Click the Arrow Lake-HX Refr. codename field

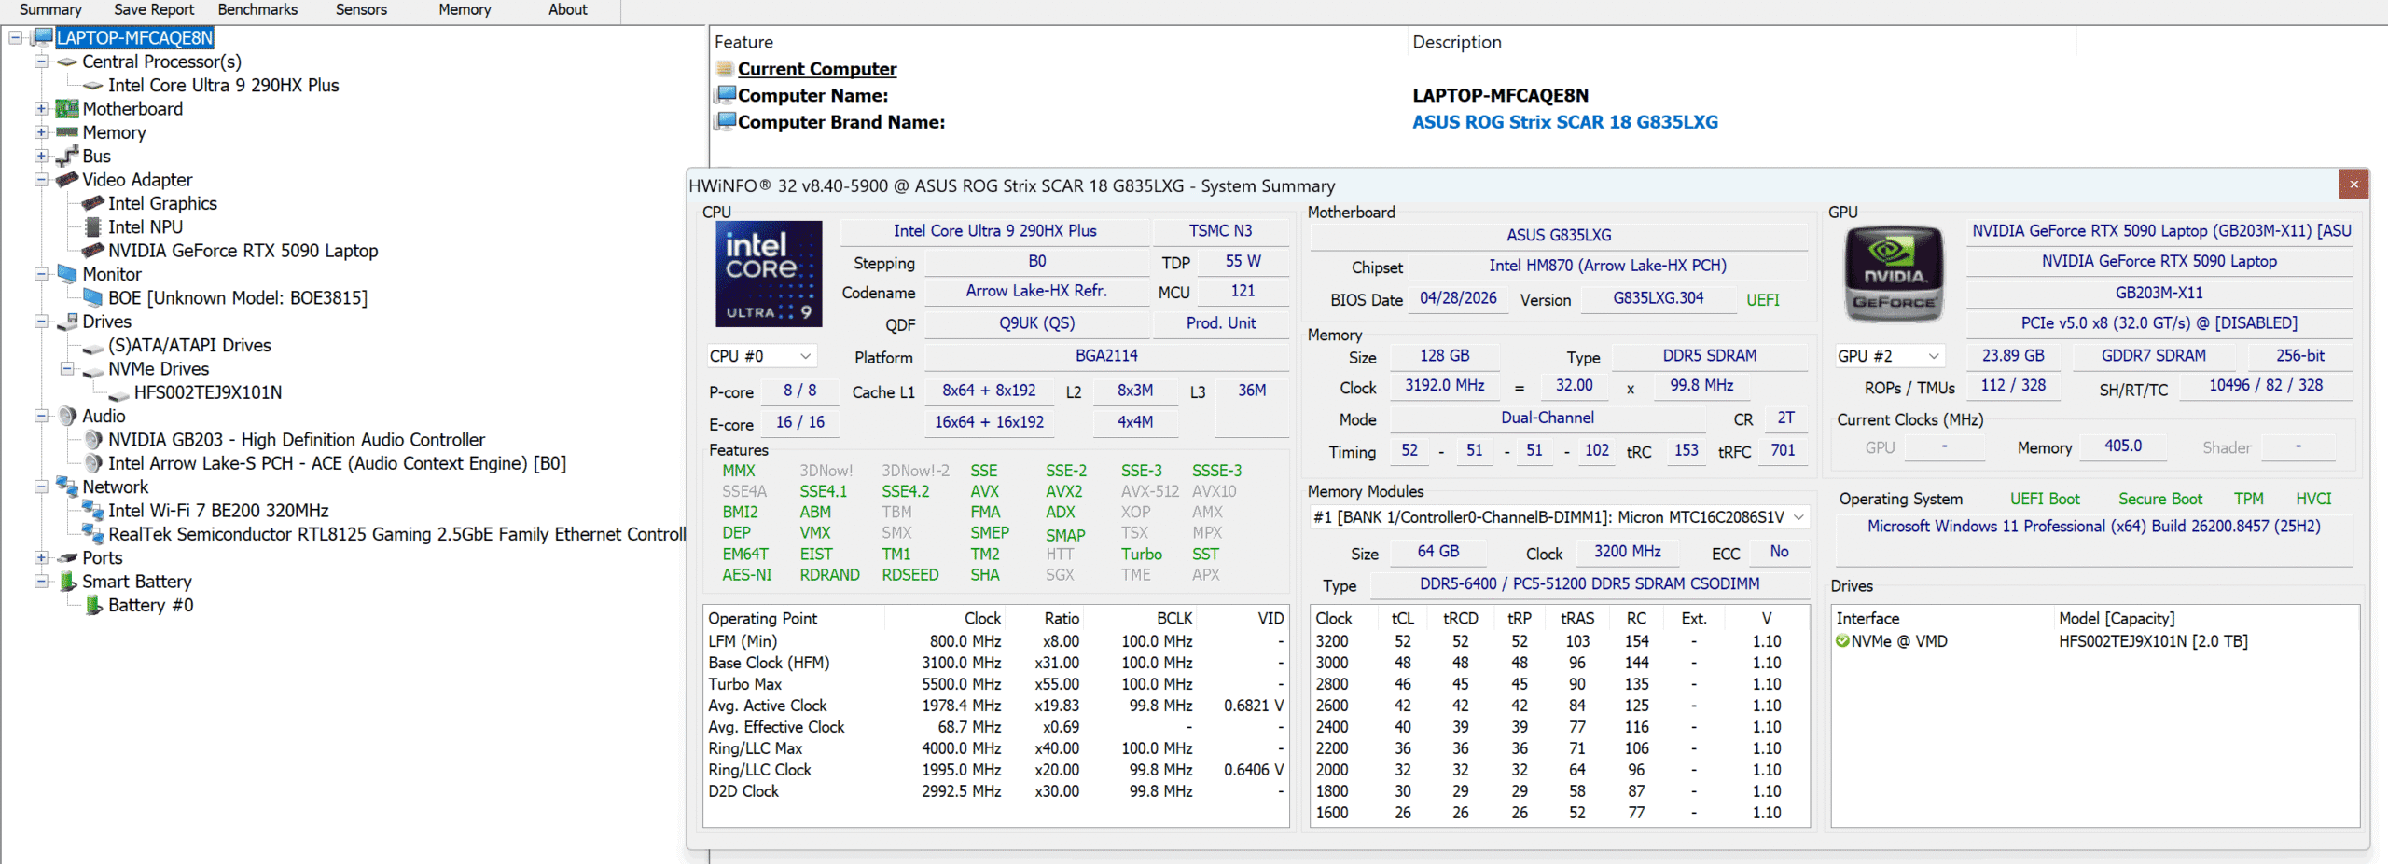pos(1036,291)
